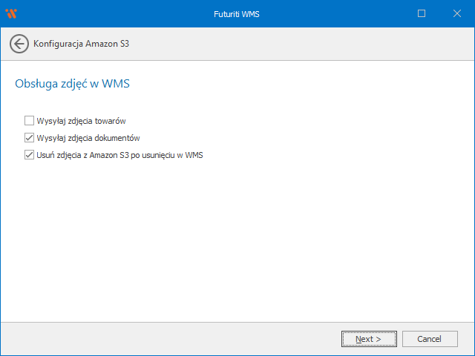Click the checkmark next to Wysyłaj zdjęcia dokumentów
The image size is (475, 356).
(29, 138)
